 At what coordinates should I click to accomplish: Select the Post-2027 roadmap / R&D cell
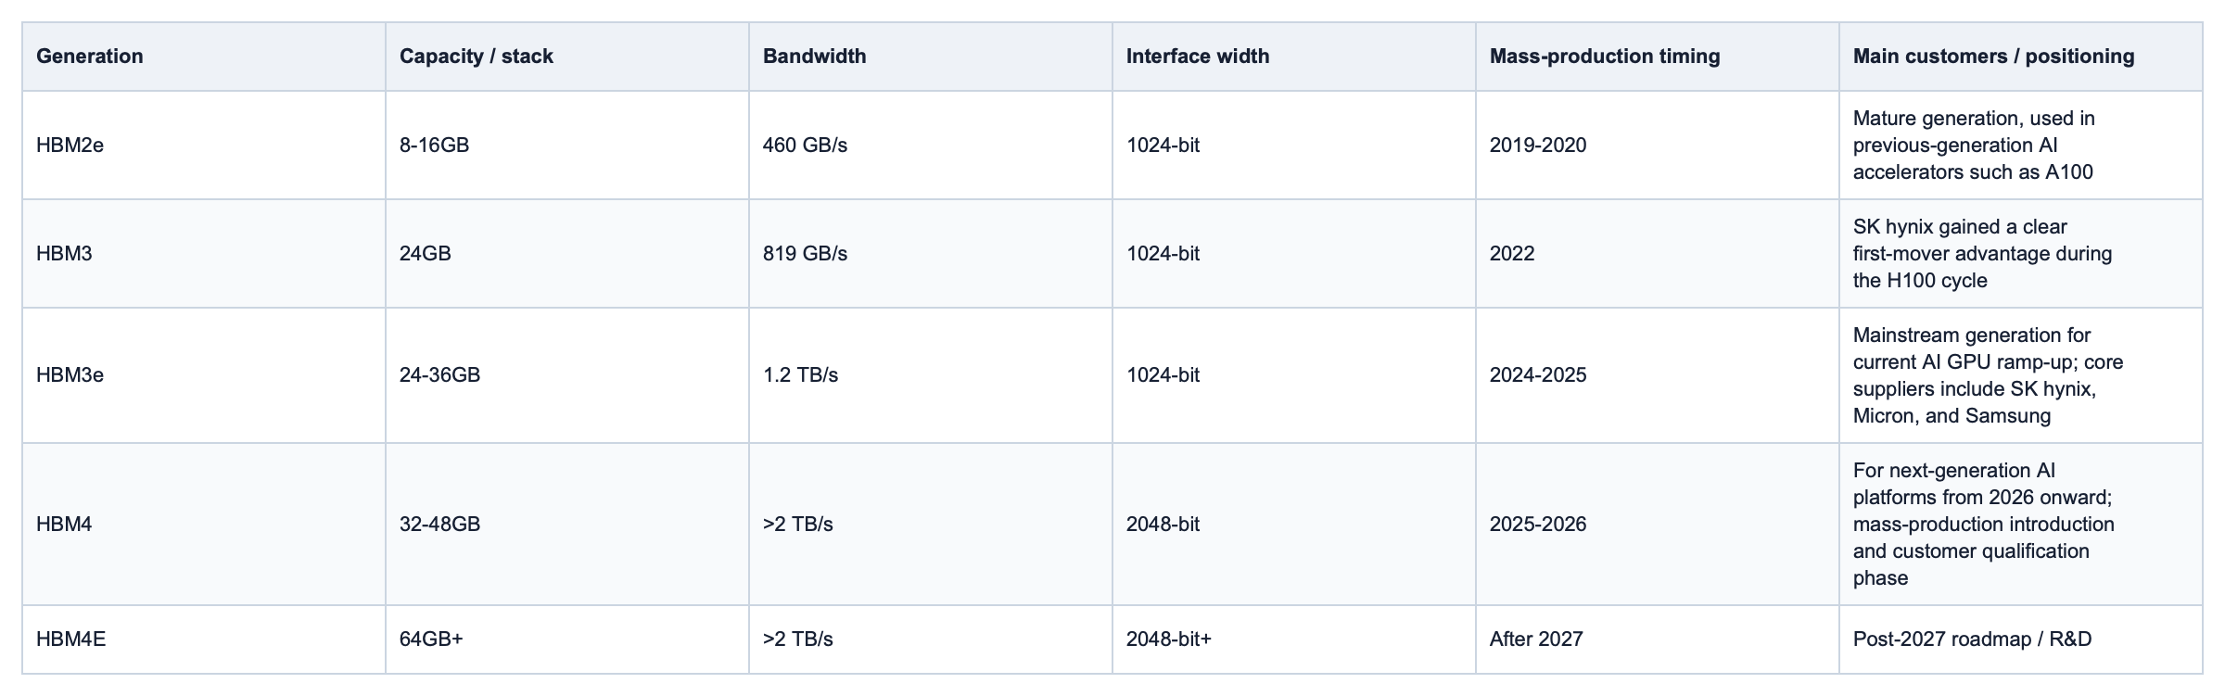(2021, 639)
